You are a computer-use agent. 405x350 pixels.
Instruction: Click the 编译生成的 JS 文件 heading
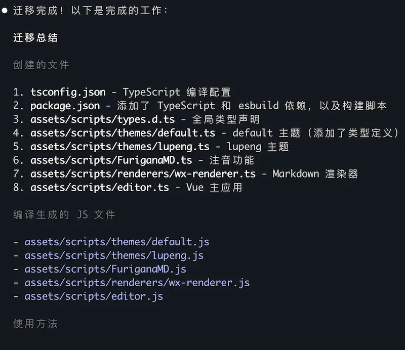[x=64, y=215]
